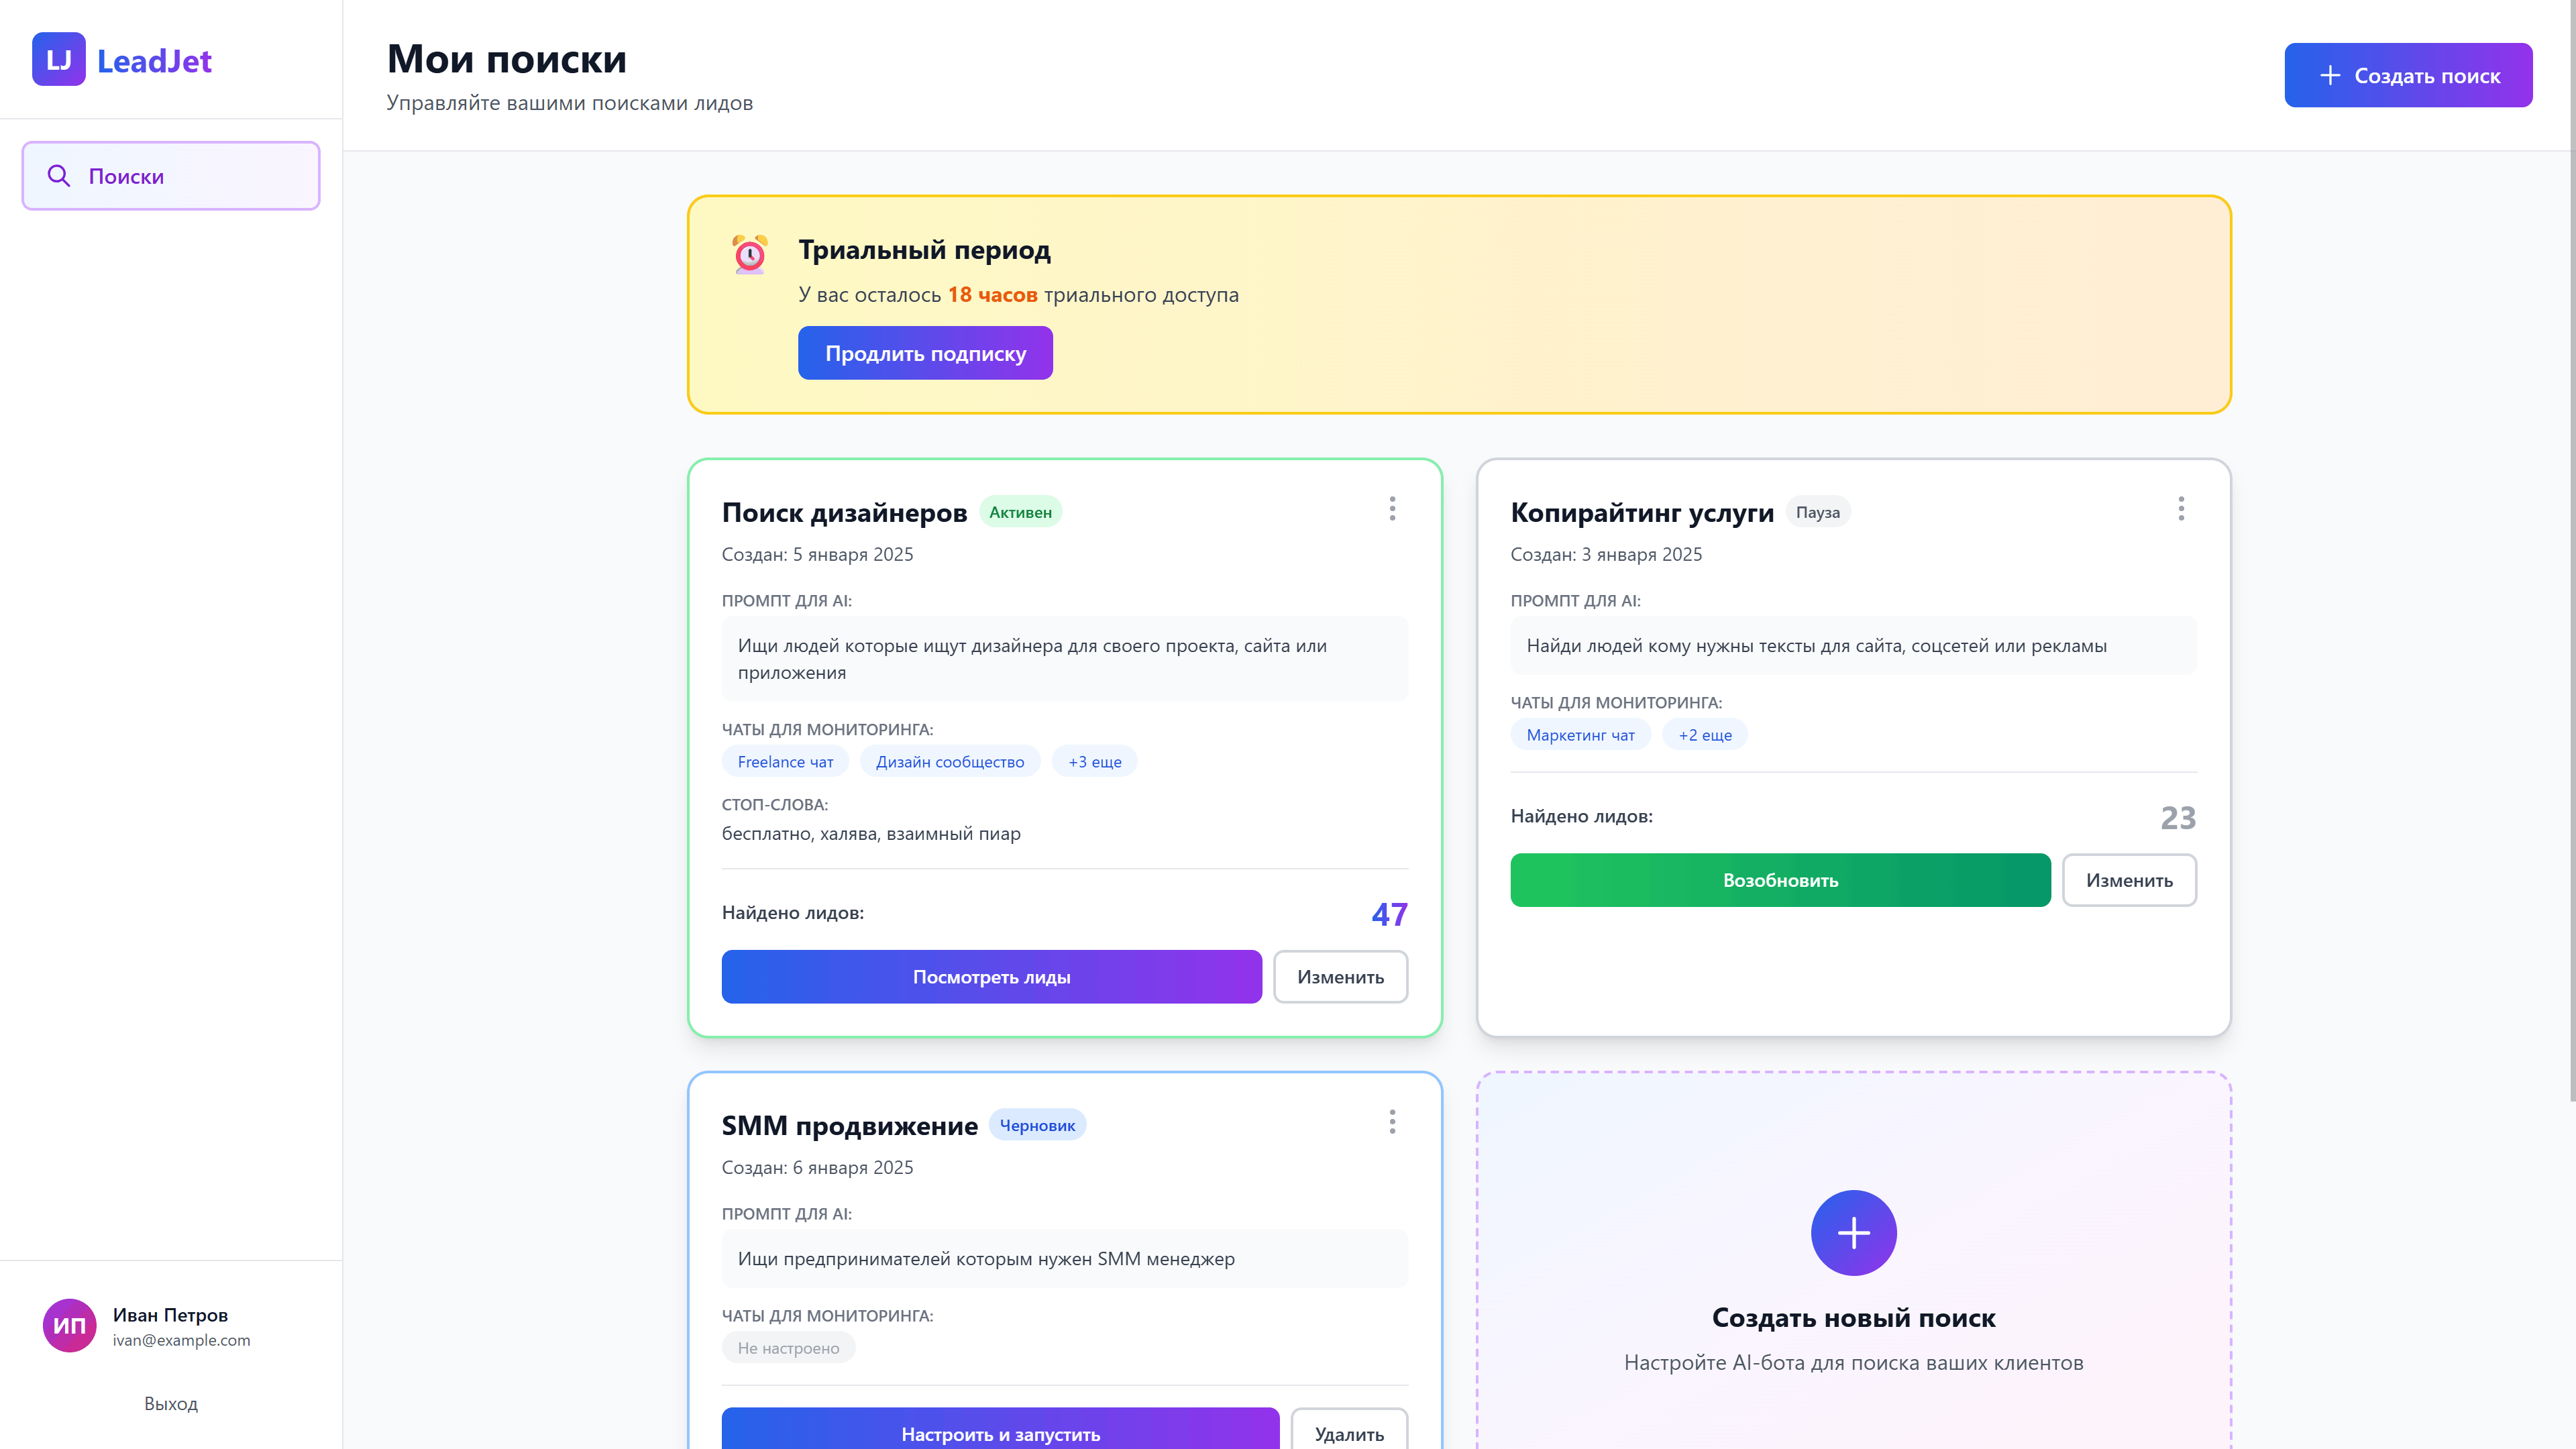Screen dimensions: 2576x1449
Task: Expand the +3 еще chats chip
Action: click(1094, 762)
